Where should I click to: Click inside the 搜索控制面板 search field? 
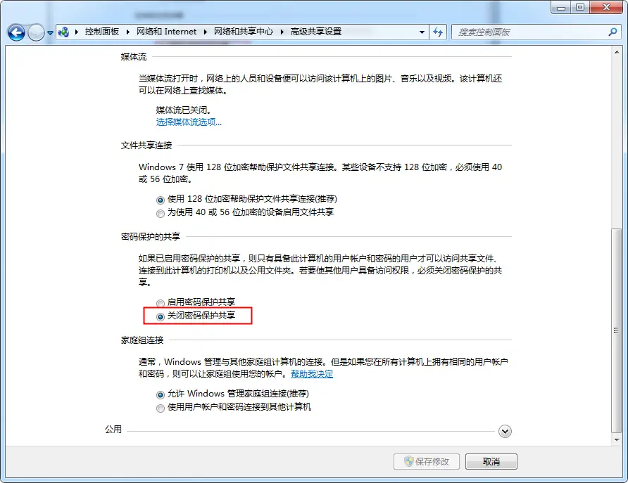click(528, 32)
